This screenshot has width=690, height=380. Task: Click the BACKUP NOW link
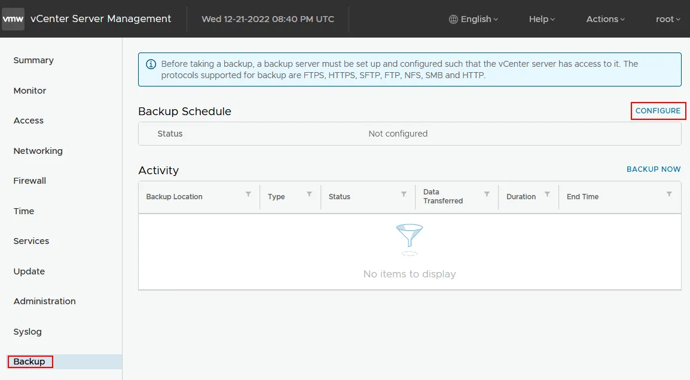(654, 169)
